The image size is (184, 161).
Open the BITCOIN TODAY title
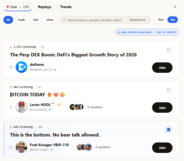[x=37, y=95]
